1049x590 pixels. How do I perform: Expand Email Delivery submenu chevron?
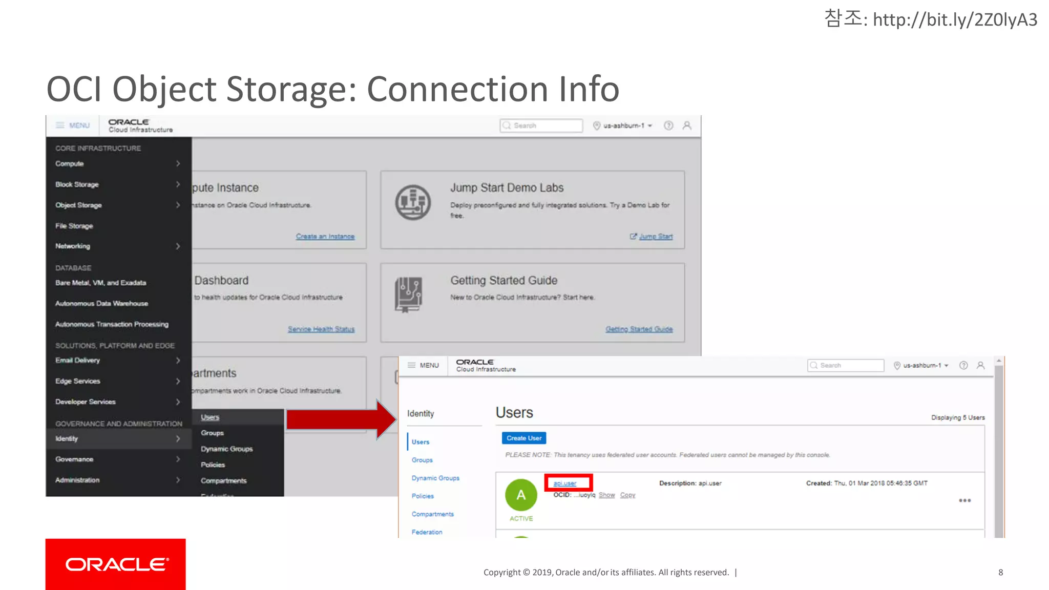178,360
